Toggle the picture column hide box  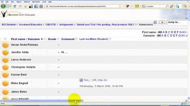coord(5,39)
